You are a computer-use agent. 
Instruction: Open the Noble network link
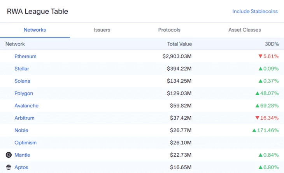click(x=21, y=131)
